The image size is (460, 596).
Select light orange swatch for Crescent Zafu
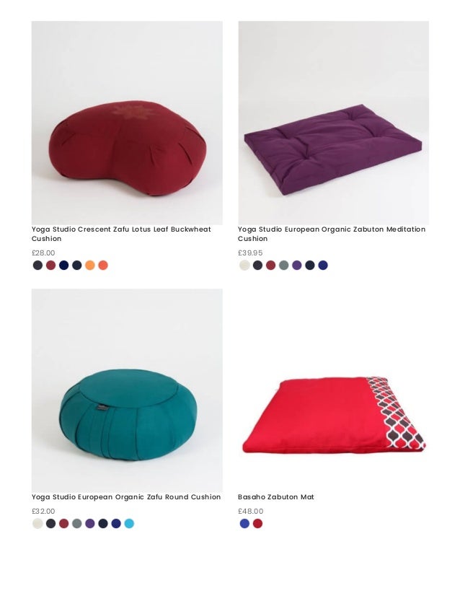(90, 266)
